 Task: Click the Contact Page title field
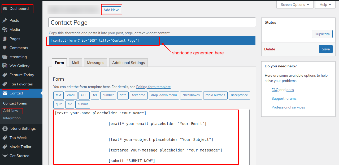click(152, 23)
